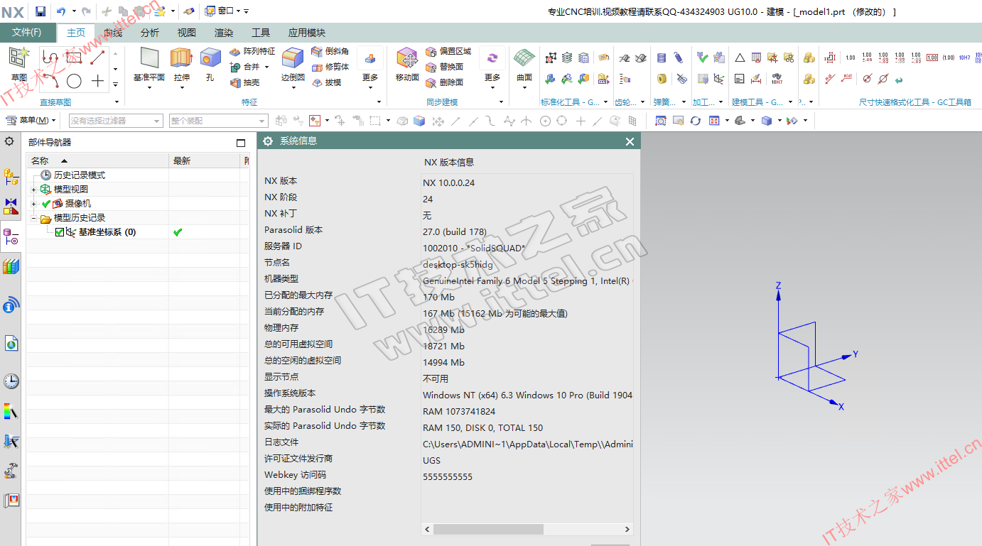Click the 删除面 delete face tool
Image resolution: width=982 pixels, height=546 pixels.
(444, 82)
